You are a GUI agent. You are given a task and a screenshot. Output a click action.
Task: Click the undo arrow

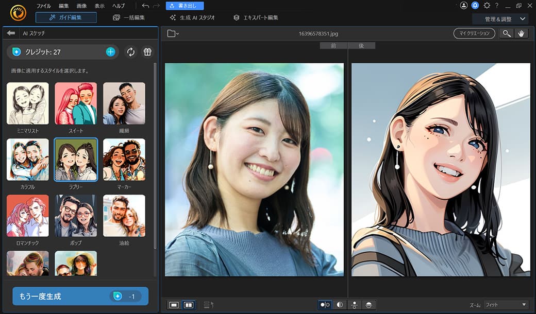coord(145,5)
